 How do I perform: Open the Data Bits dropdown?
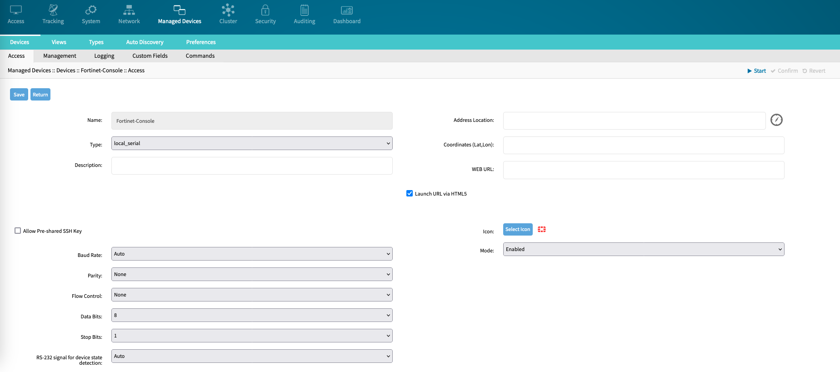[x=252, y=315]
